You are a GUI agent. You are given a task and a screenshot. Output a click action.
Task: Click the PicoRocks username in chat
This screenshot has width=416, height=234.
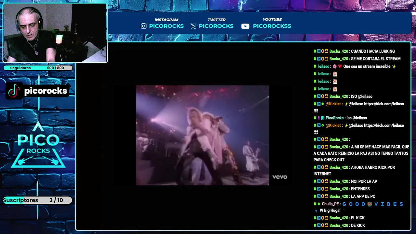tap(334, 118)
